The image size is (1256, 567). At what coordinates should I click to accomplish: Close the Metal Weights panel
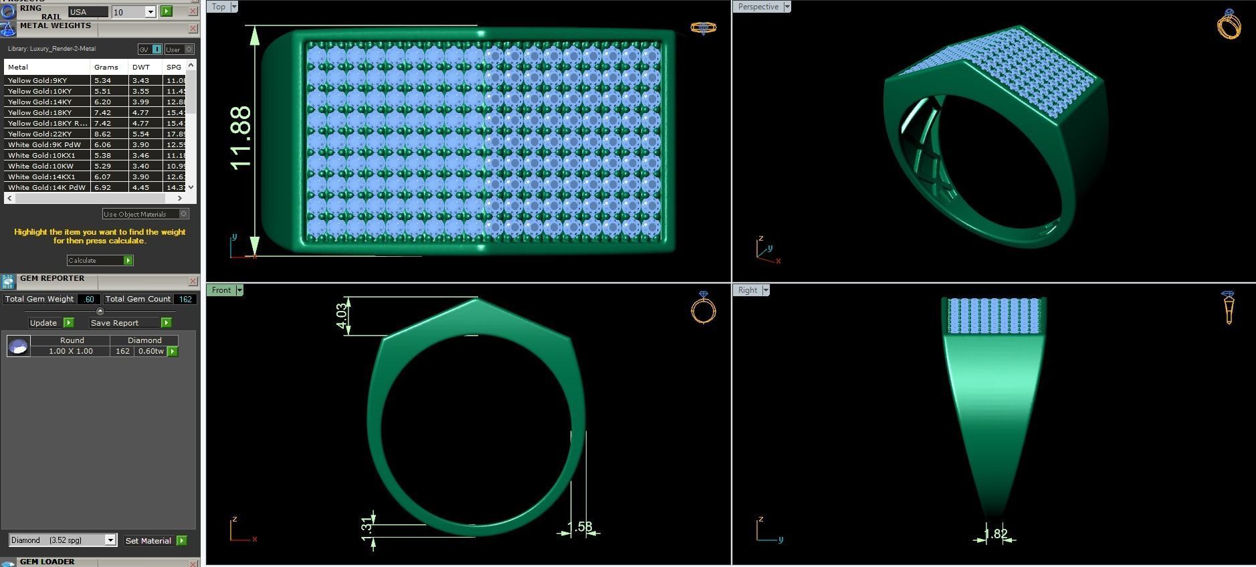pyautogui.click(x=193, y=28)
